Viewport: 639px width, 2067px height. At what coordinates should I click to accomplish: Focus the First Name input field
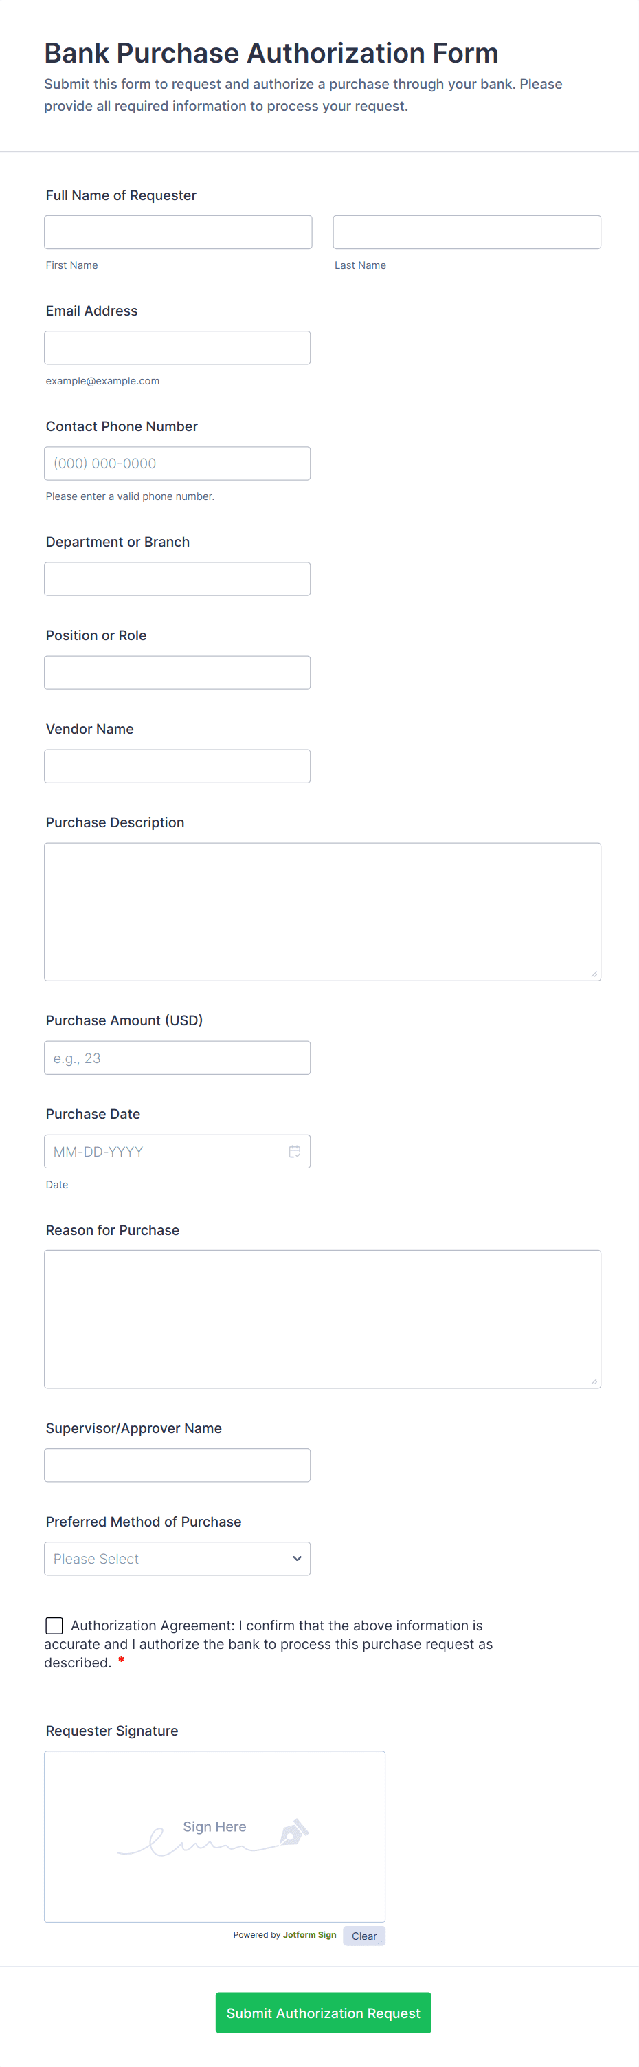click(178, 232)
